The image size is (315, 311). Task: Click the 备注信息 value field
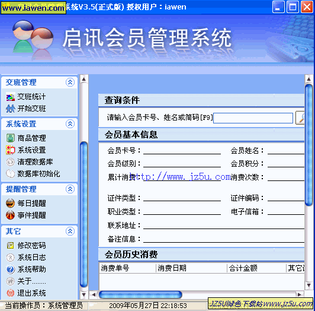point(224,239)
